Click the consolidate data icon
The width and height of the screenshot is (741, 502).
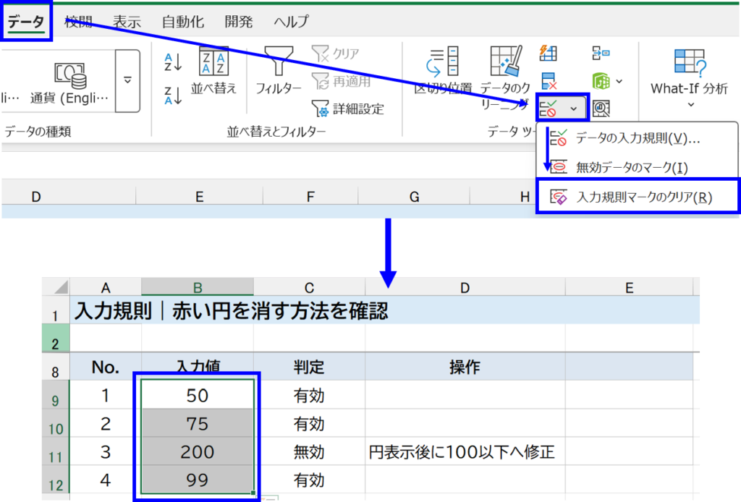[601, 54]
